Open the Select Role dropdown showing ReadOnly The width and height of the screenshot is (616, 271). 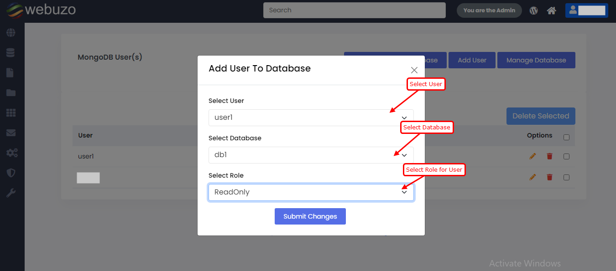[311, 192]
